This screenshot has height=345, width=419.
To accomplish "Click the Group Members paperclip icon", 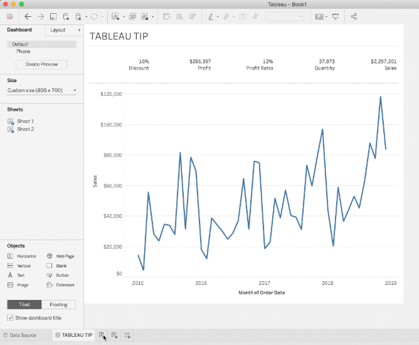I will coord(226,16).
